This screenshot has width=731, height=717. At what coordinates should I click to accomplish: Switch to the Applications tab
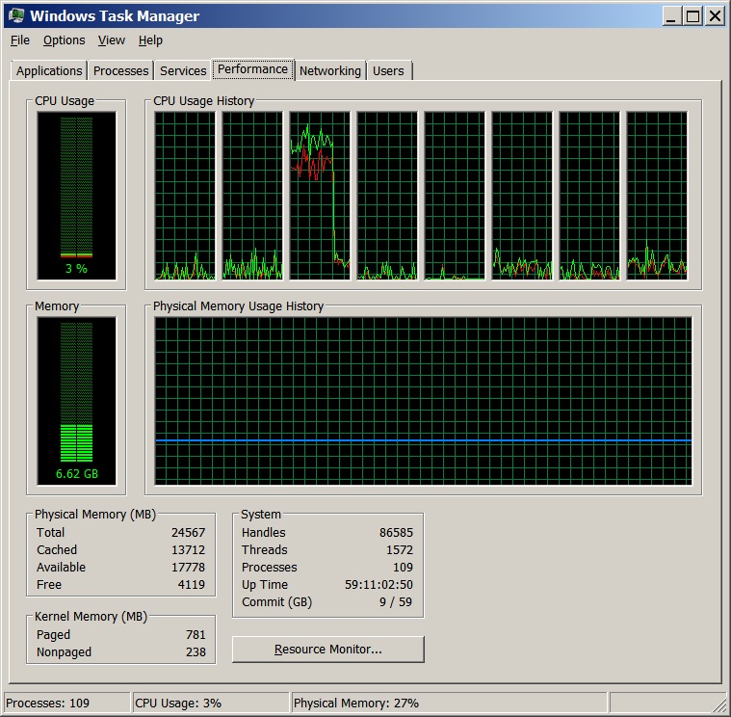pyautogui.click(x=49, y=71)
